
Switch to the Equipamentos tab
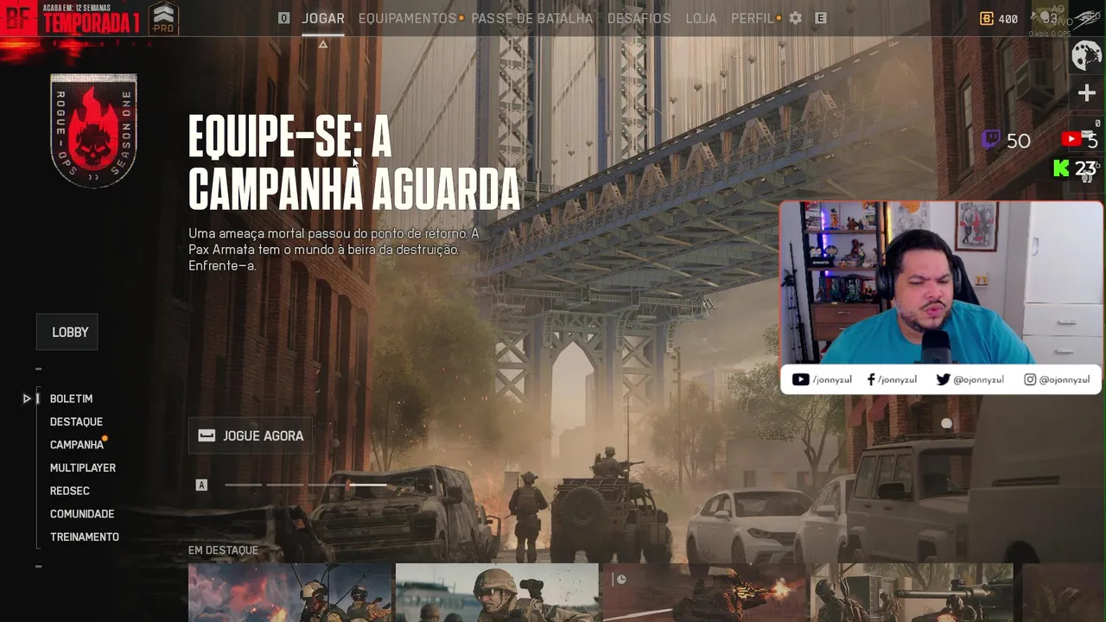pyautogui.click(x=407, y=18)
